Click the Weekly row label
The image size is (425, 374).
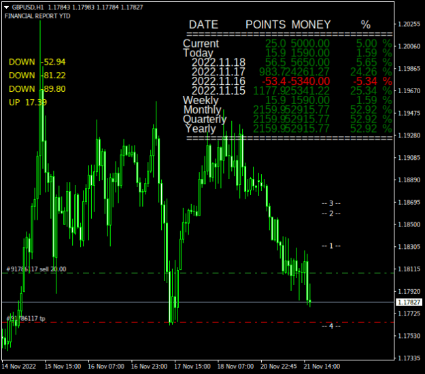point(201,100)
